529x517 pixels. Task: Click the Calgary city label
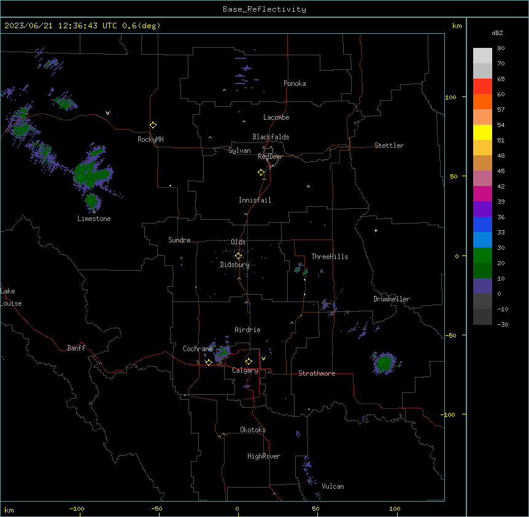[245, 370]
